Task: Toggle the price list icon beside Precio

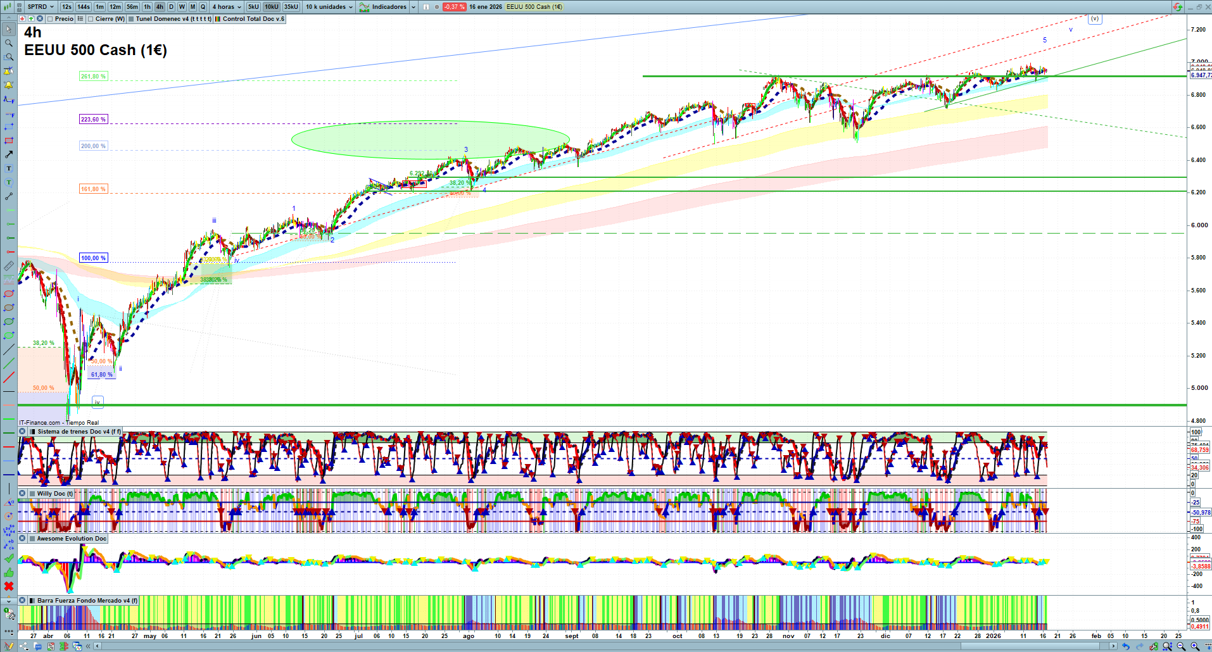Action: point(81,19)
